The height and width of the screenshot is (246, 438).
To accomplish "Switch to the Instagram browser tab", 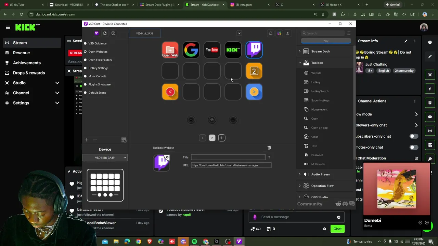I will pos(250,5).
